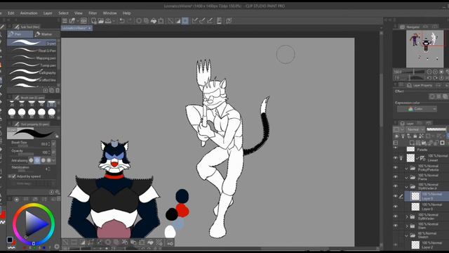Open the Normal blending mode dropdown
The width and height of the screenshot is (449, 253).
[415, 129]
